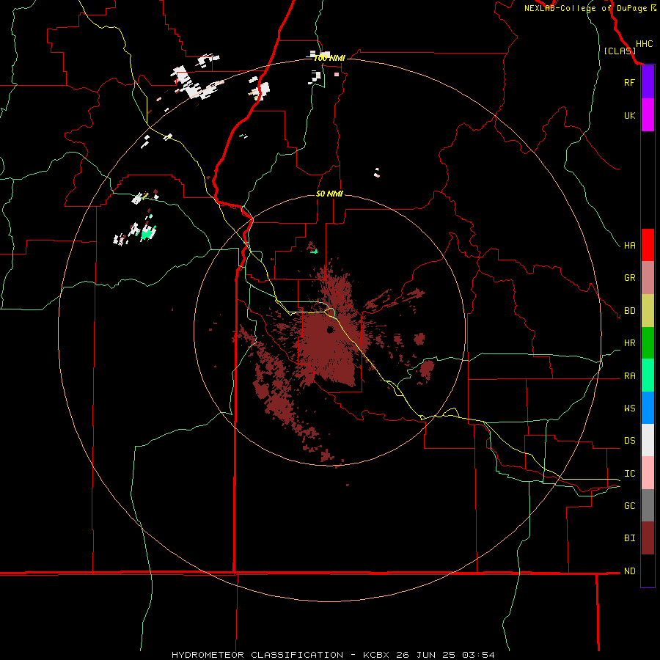Click the 'HA' legend label
Viewport: 660px width, 660px height.
[x=629, y=245]
